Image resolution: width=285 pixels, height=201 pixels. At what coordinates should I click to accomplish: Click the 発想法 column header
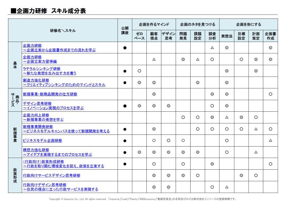tap(227, 36)
